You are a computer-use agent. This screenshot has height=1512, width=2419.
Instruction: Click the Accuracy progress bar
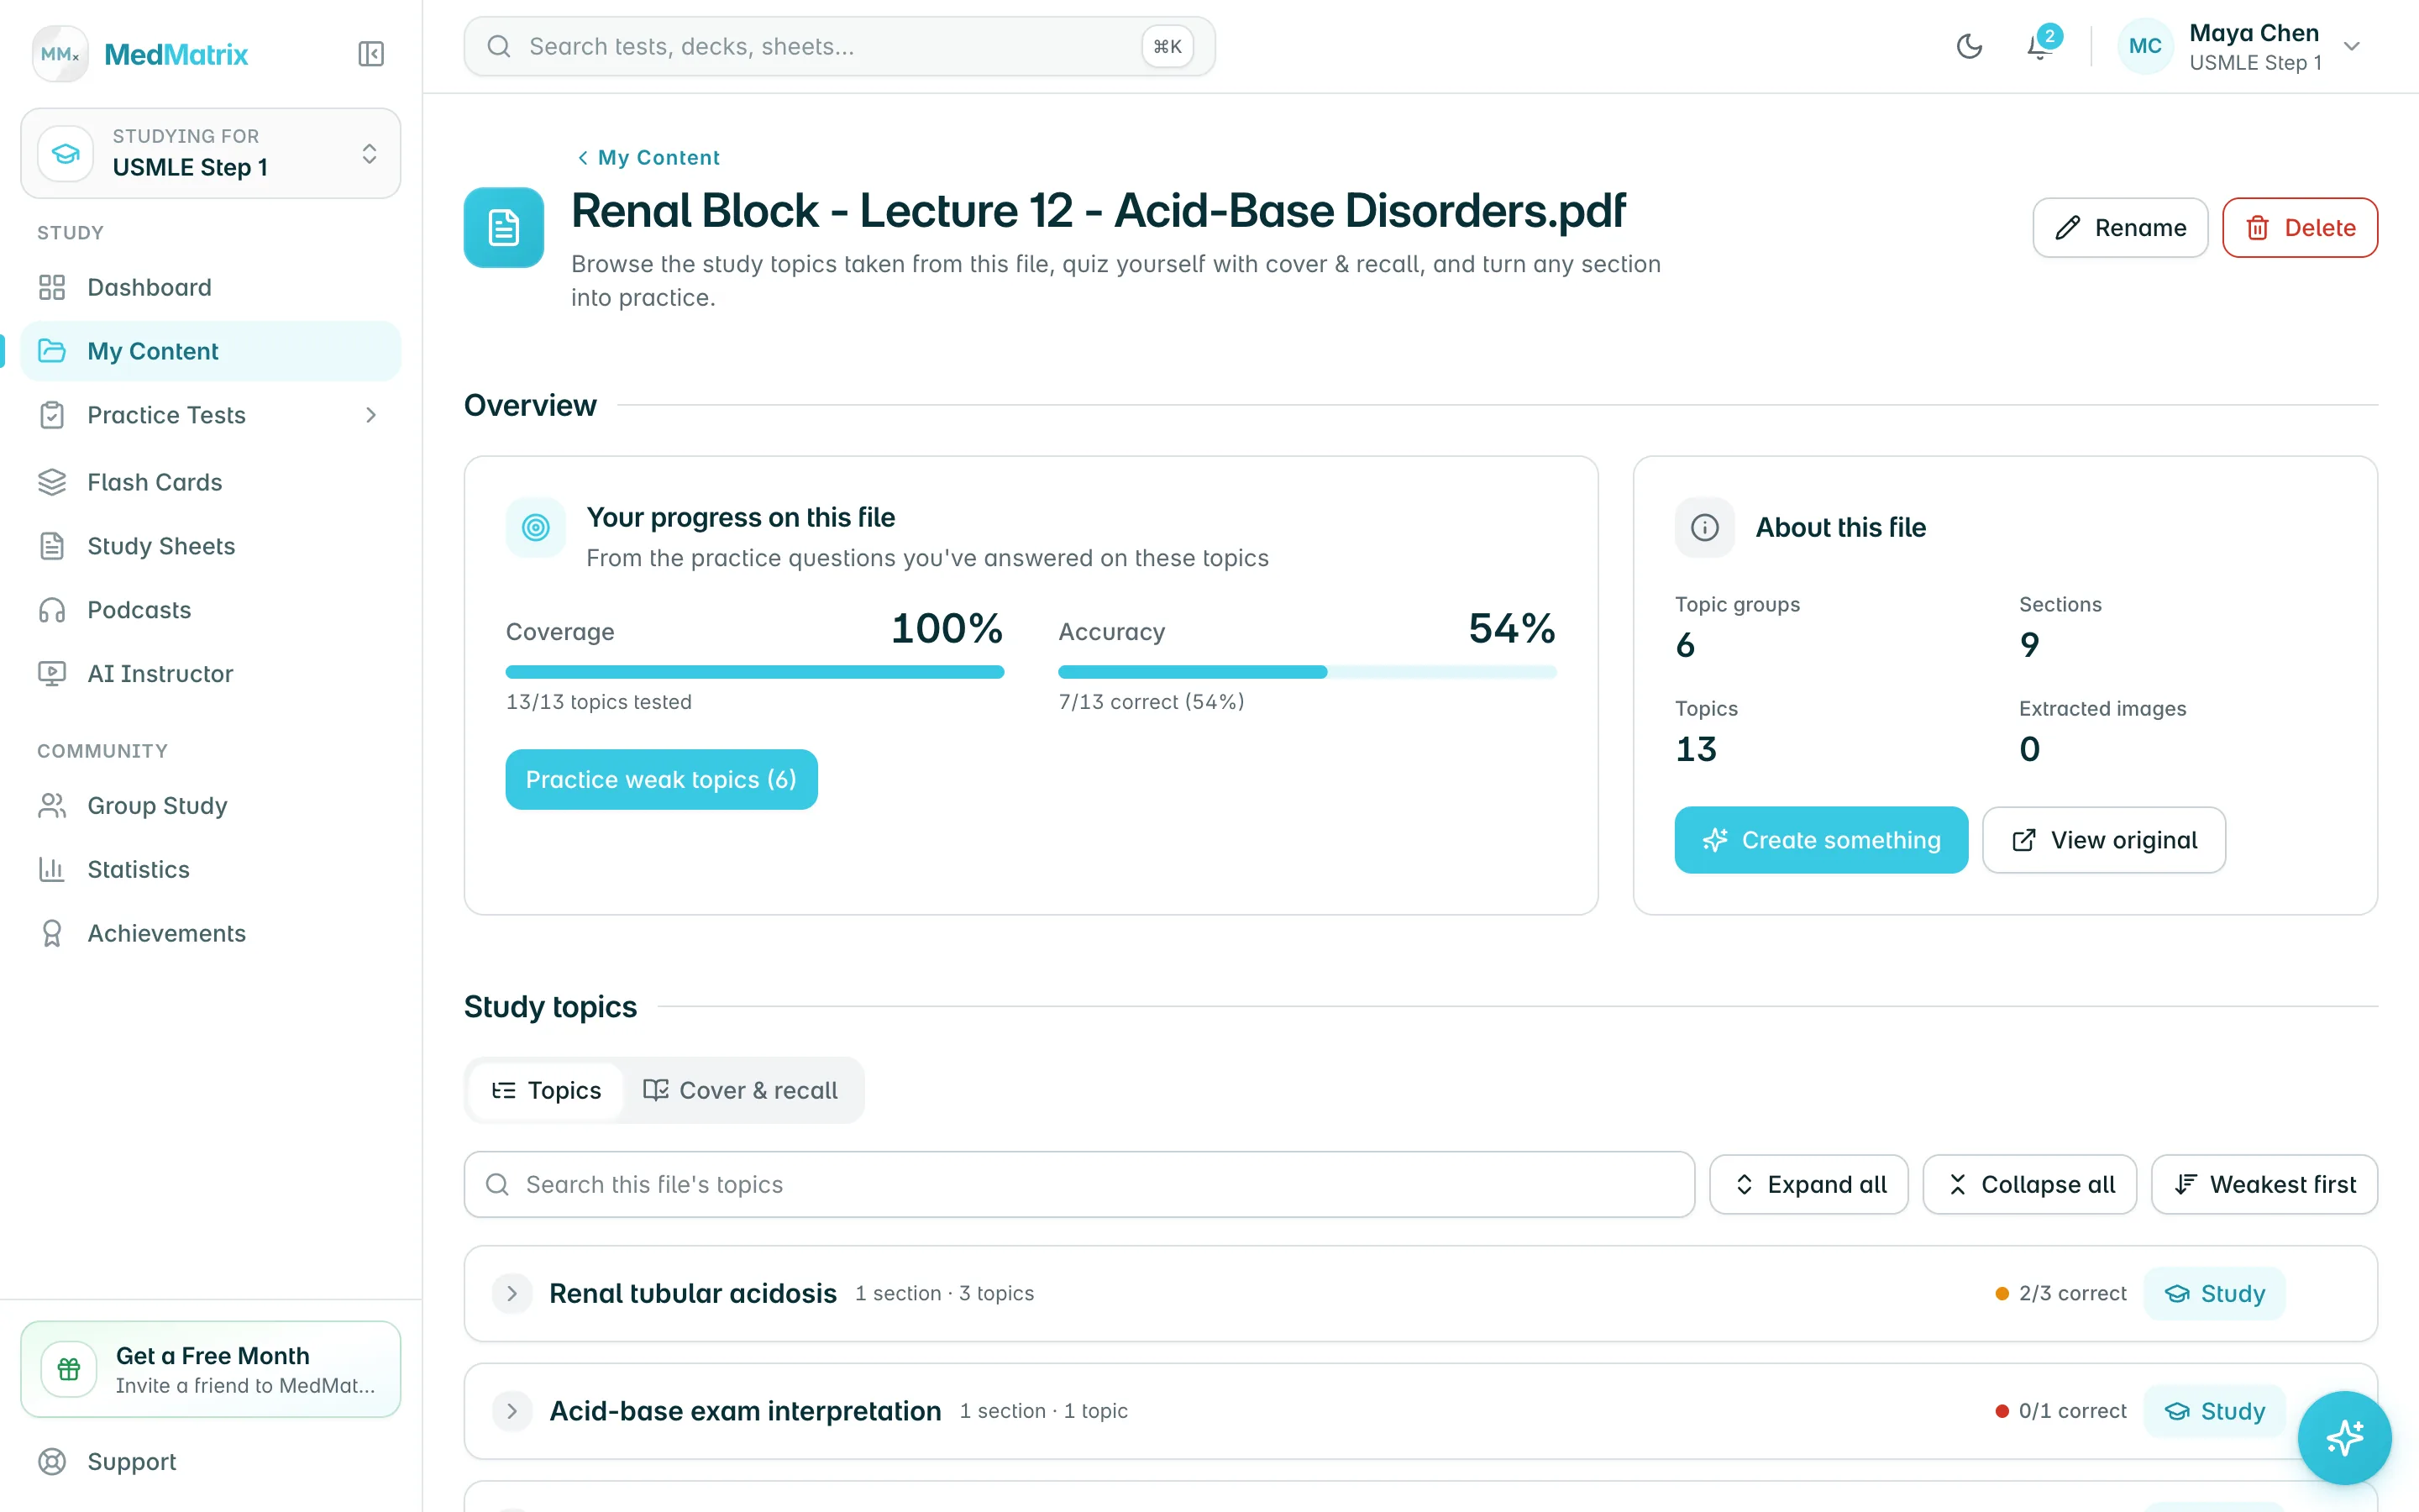[x=1308, y=672]
